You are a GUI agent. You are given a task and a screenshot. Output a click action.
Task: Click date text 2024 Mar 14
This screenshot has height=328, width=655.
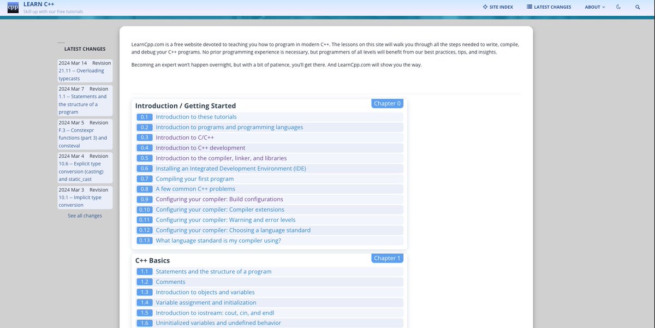pos(73,63)
